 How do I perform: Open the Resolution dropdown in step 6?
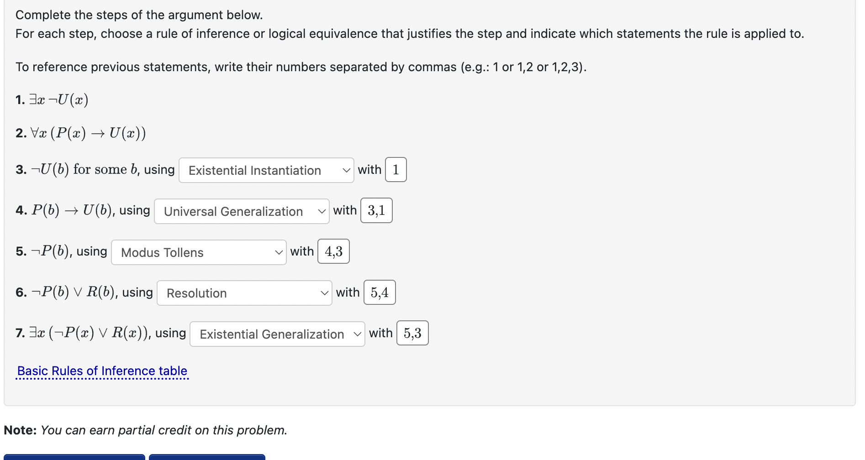[x=244, y=293]
